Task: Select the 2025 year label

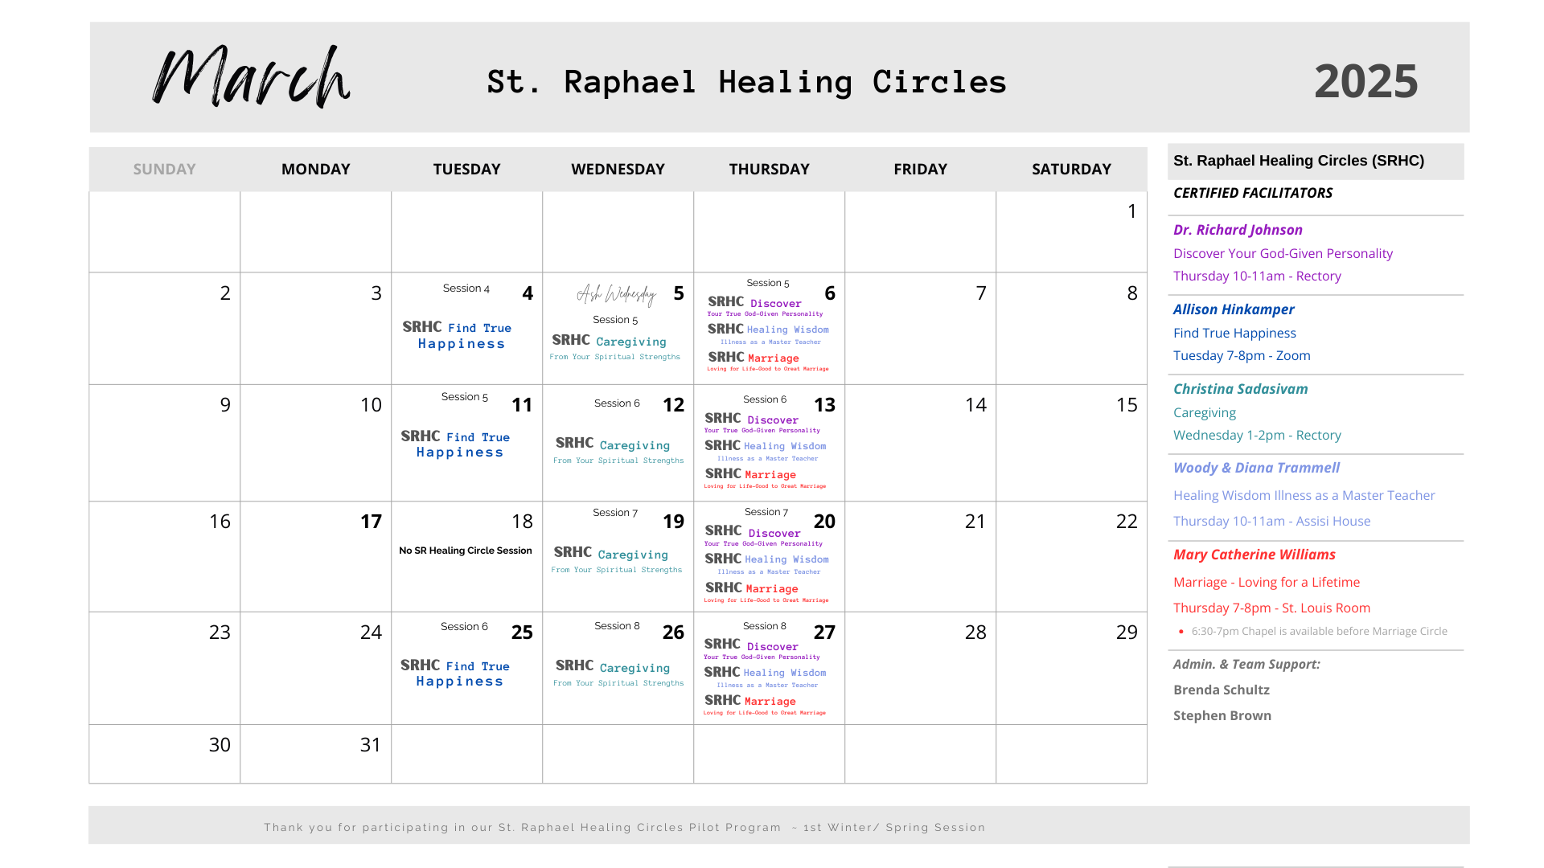Action: pyautogui.click(x=1365, y=81)
